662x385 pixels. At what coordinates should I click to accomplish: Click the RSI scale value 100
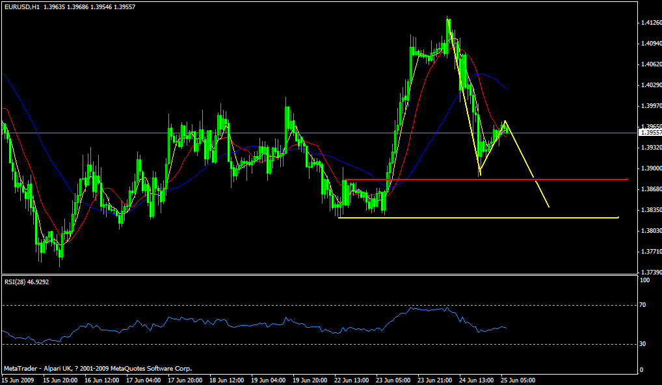(x=645, y=280)
